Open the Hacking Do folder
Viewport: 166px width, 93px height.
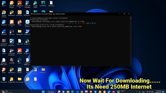click(20, 32)
